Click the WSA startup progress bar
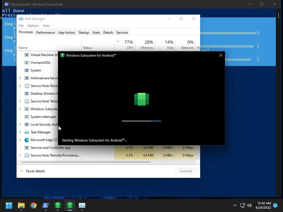Screen dimensions: 283x212 (x=141, y=121)
